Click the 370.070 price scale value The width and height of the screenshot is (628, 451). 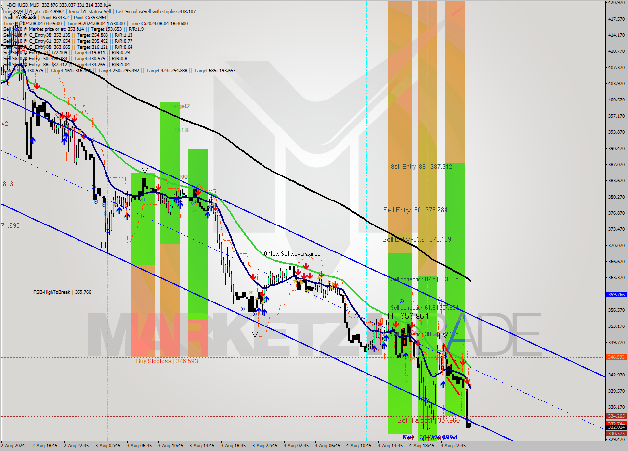[616, 245]
